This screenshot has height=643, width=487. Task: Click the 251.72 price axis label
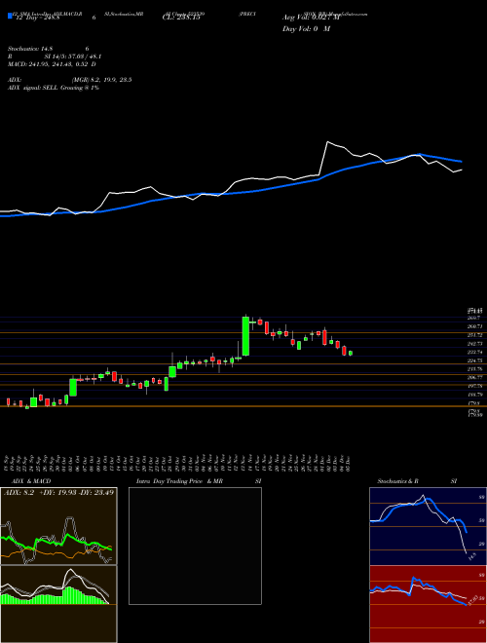(475, 335)
